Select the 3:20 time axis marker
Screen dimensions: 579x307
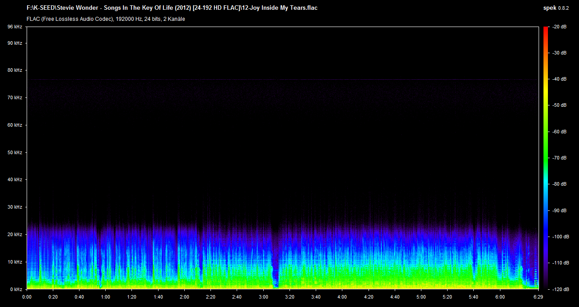289,297
